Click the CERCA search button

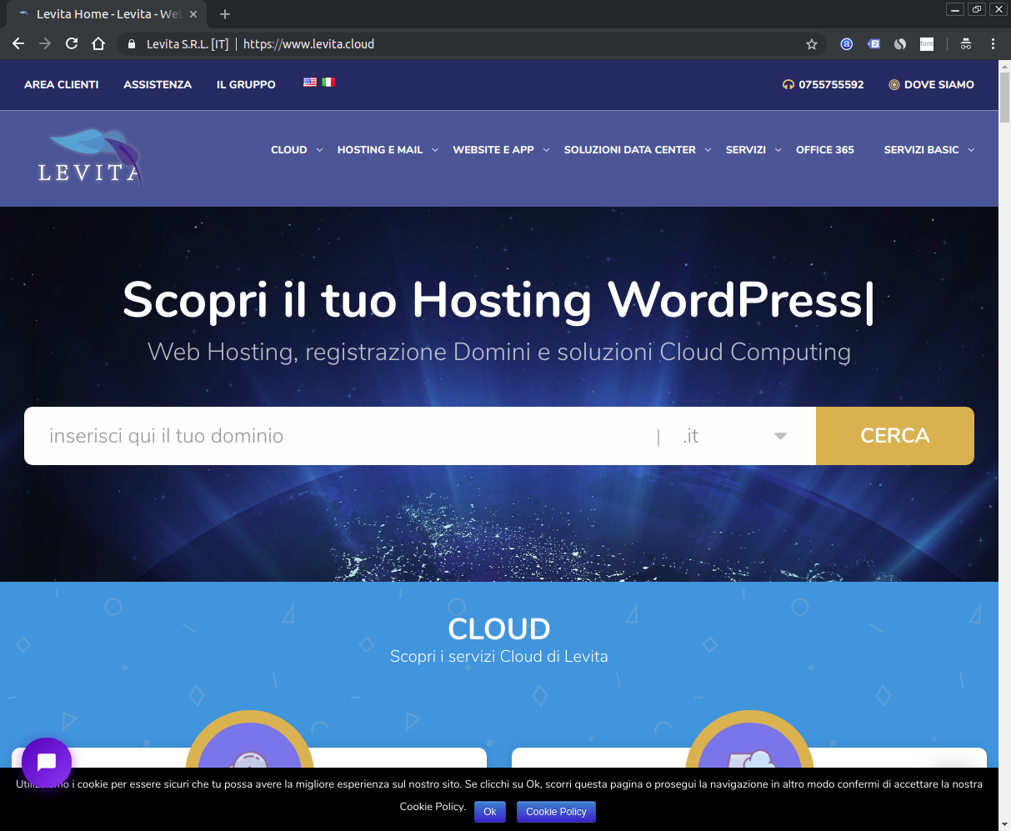tap(895, 436)
